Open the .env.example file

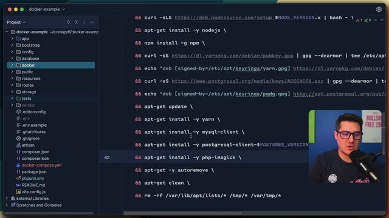click(x=34, y=125)
